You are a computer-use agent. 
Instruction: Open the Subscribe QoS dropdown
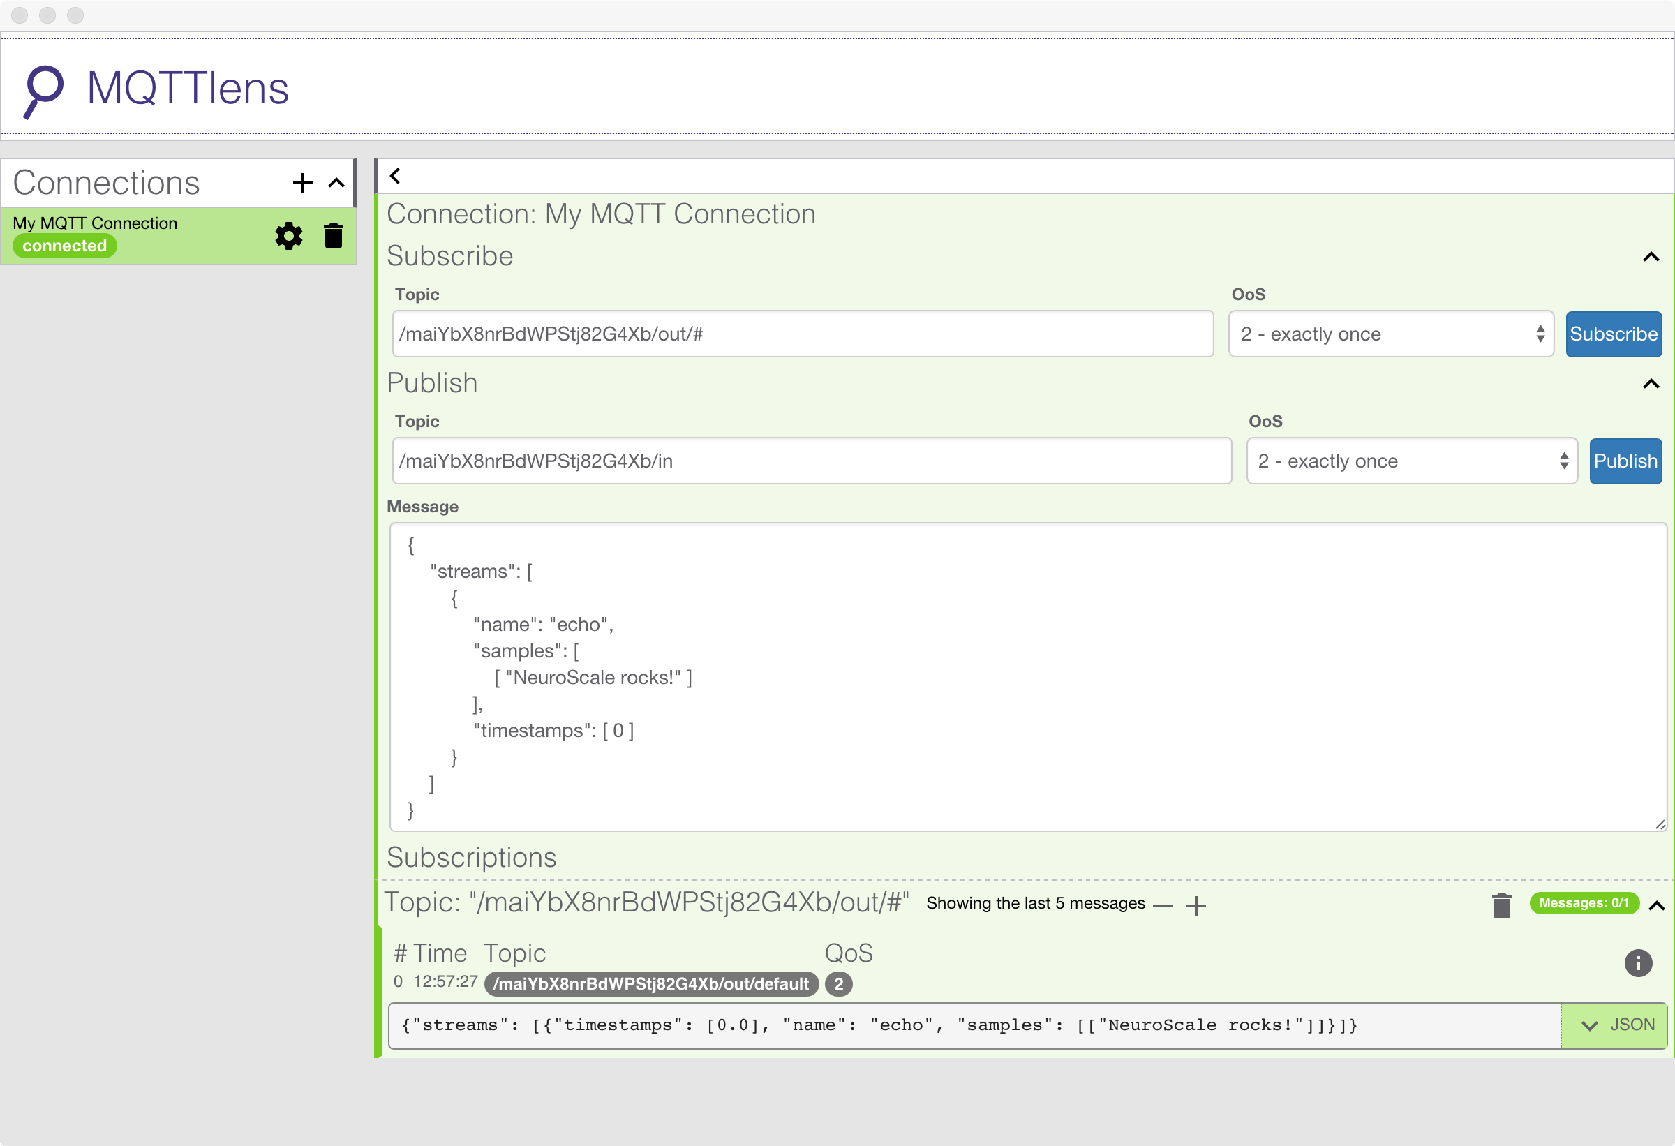pyautogui.click(x=1391, y=334)
